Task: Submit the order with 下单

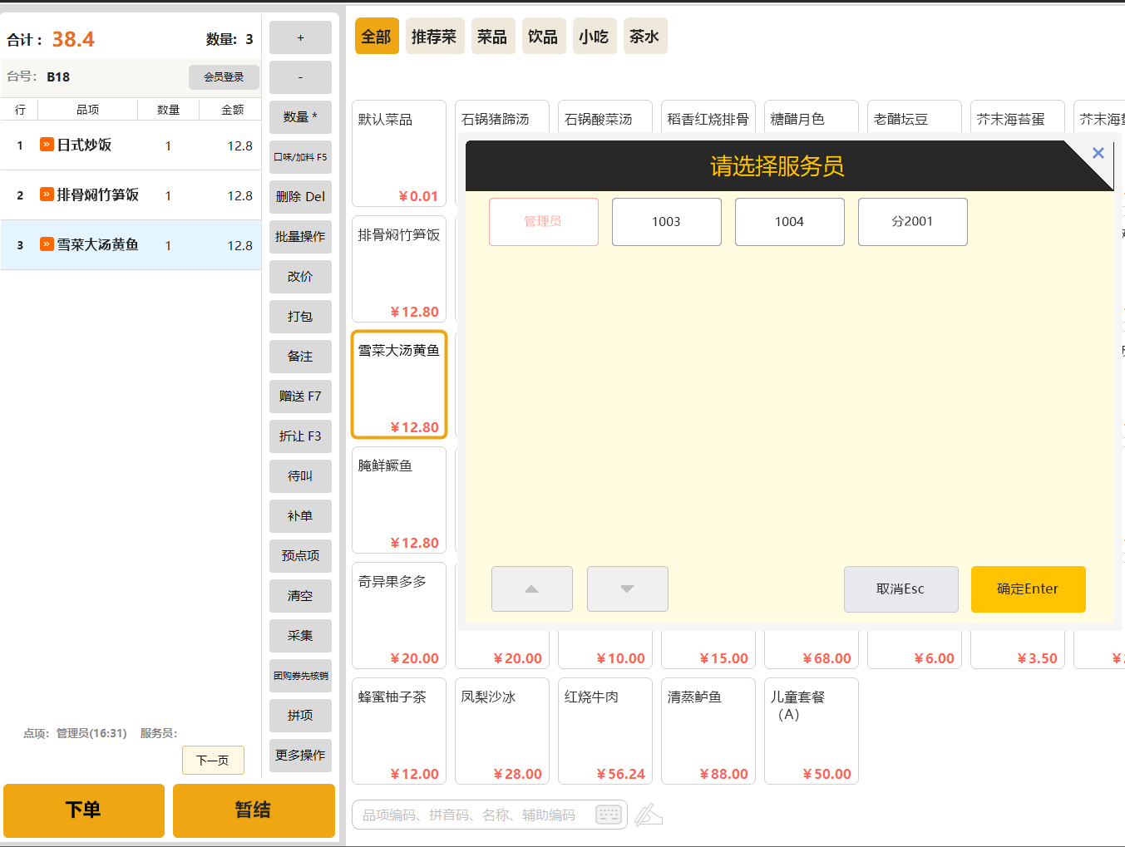Action: (84, 810)
